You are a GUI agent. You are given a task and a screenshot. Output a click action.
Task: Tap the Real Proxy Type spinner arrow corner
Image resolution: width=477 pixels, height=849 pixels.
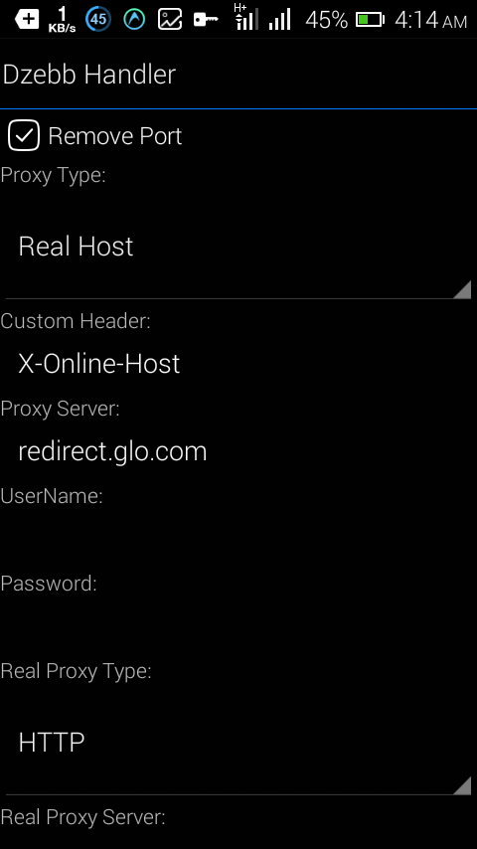[462, 785]
